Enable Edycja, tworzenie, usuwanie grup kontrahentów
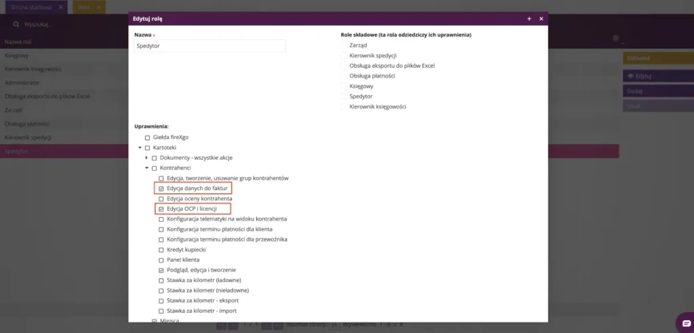This screenshot has height=333, width=694. (x=161, y=178)
